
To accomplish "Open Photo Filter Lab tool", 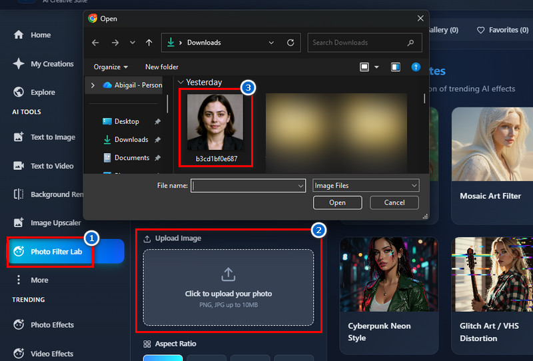I will (x=66, y=252).
